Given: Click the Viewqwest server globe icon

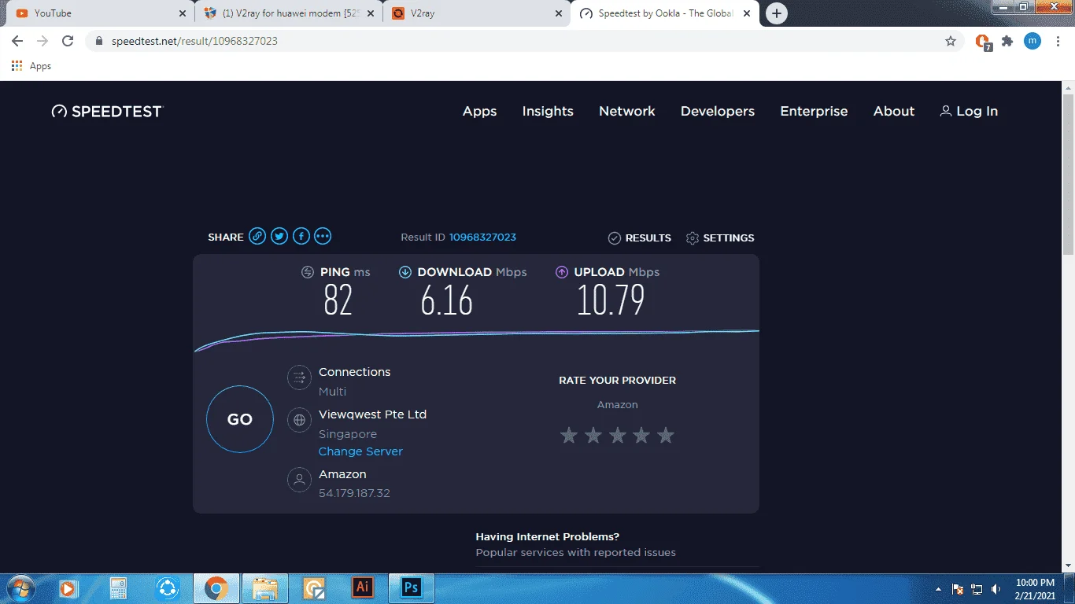Looking at the screenshot, I should 299,420.
